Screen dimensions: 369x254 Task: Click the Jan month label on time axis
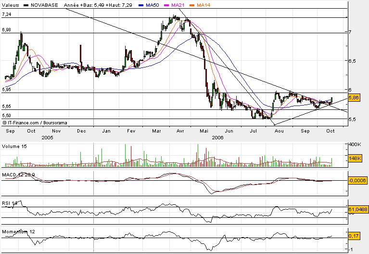pyautogui.click(x=106, y=131)
